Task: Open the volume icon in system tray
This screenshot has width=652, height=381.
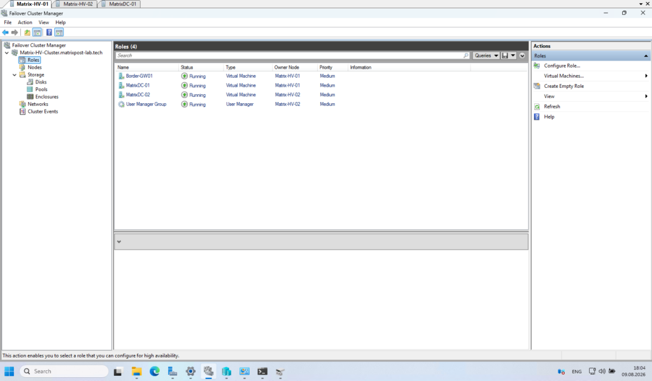Action: pos(602,371)
